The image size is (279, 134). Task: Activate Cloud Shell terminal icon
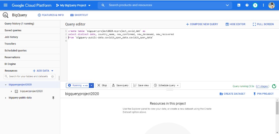[x=239, y=5]
